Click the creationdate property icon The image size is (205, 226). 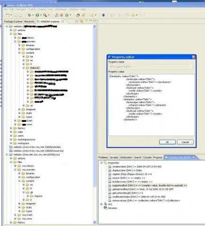110,167
